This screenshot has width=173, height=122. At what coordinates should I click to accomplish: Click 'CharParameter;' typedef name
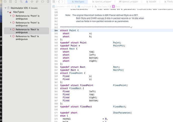coord(122,113)
